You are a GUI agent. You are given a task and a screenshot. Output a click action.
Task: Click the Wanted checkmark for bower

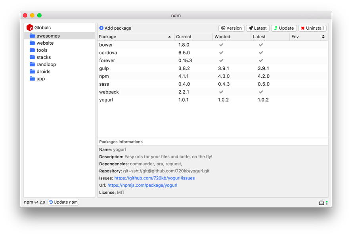[221, 45]
